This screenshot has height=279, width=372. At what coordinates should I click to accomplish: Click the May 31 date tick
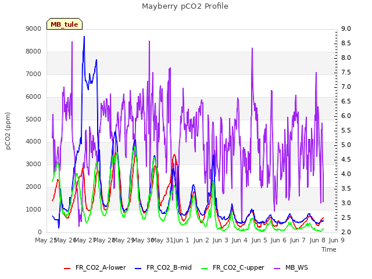click(162, 240)
